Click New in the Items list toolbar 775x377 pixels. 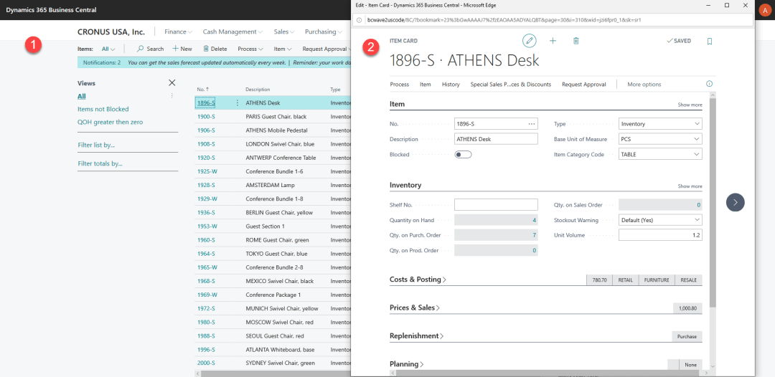(x=182, y=49)
